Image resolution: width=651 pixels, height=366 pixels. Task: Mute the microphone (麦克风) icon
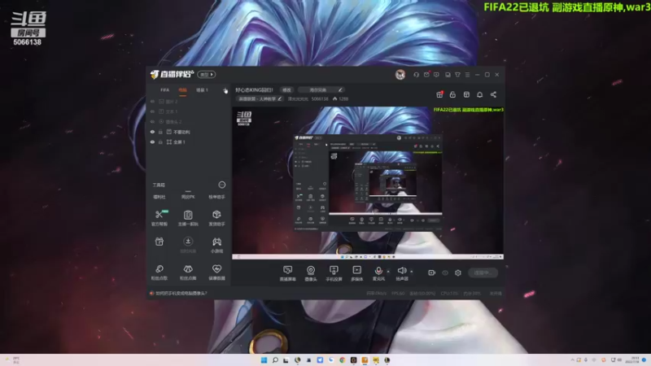click(x=378, y=271)
